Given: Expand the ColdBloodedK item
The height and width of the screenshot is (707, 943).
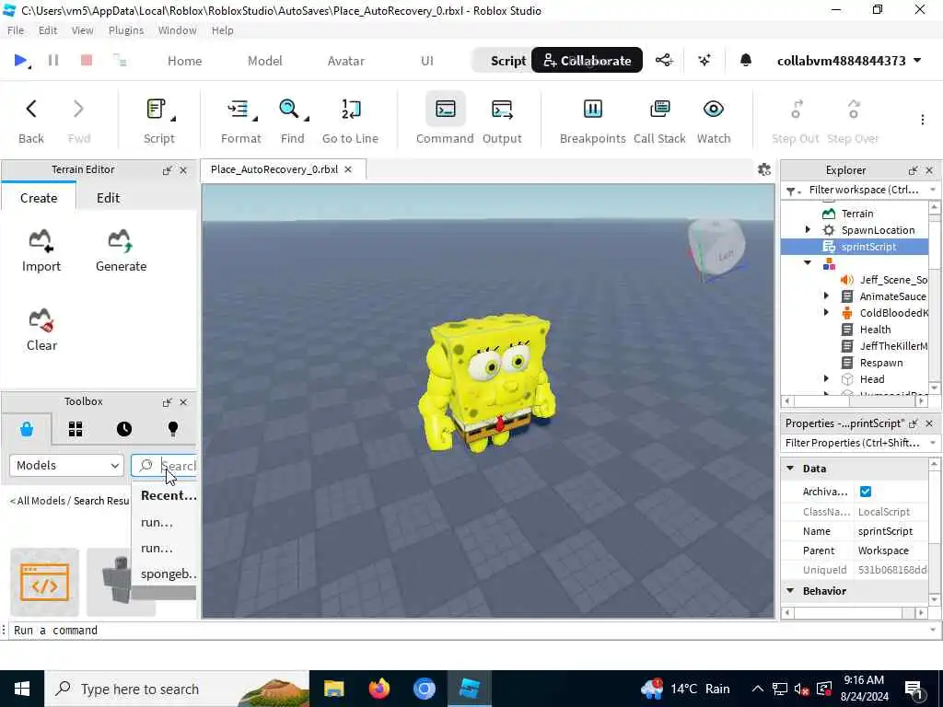Looking at the screenshot, I should click(826, 313).
